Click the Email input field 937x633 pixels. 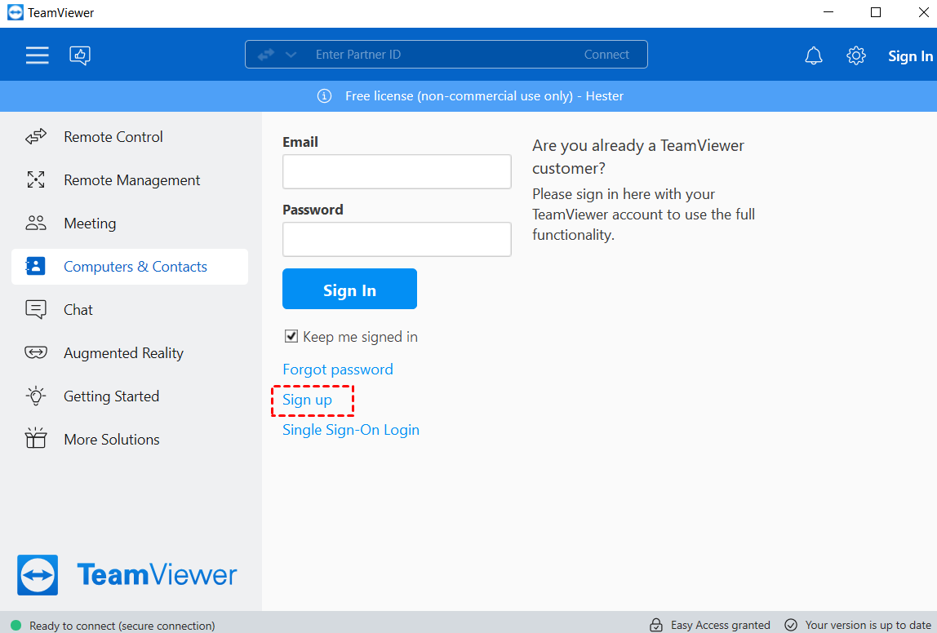tap(396, 171)
